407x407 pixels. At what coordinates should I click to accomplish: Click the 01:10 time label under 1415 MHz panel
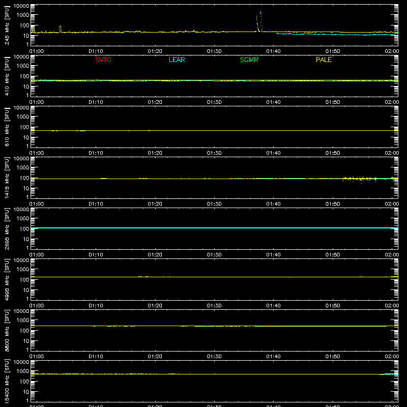96,204
